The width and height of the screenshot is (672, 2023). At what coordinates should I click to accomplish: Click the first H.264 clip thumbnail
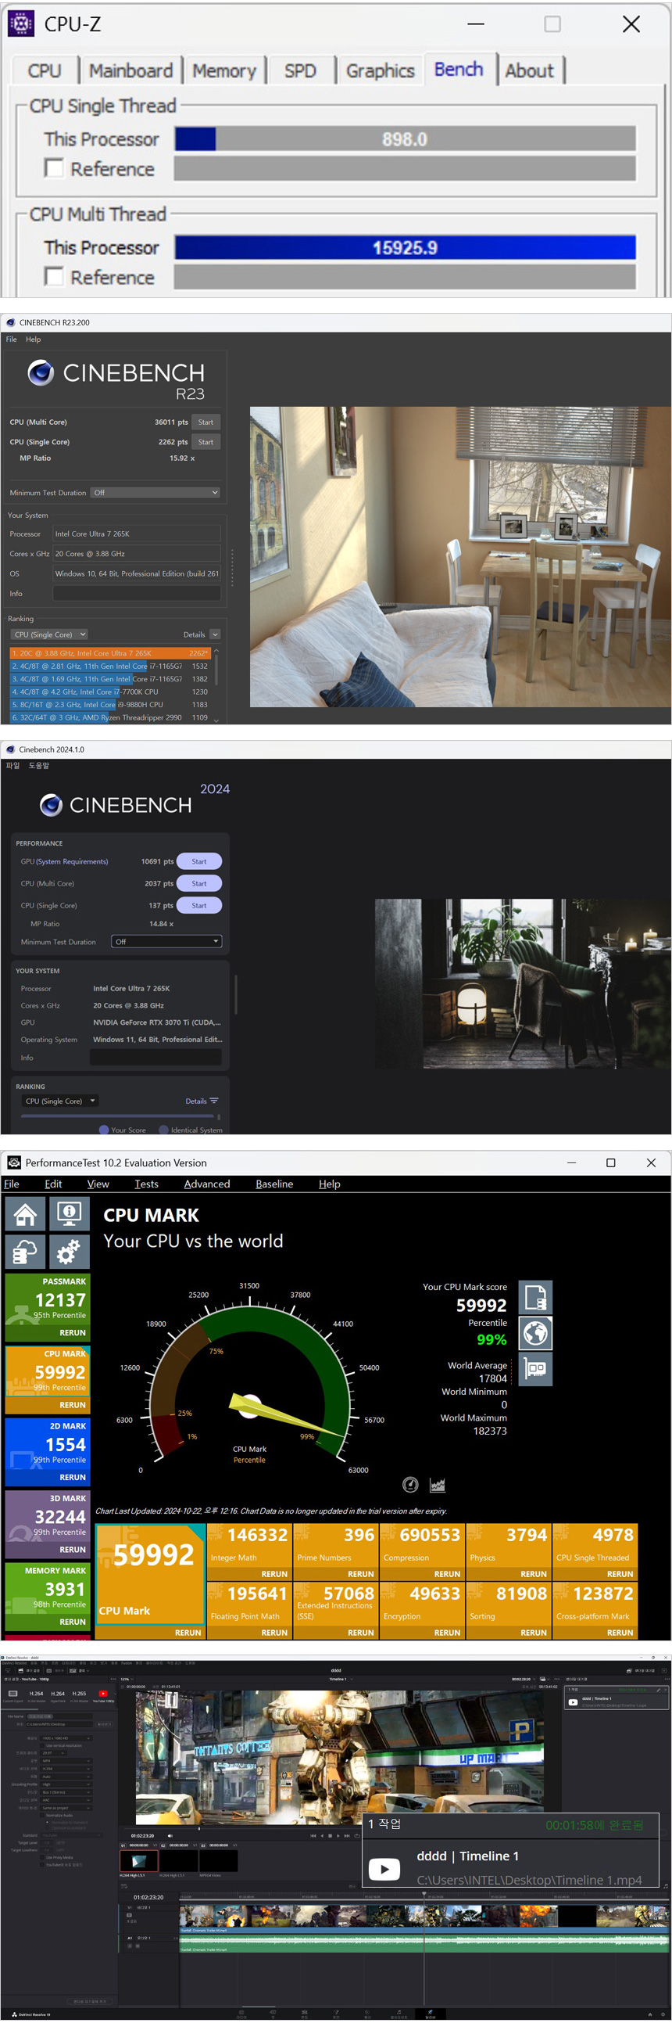click(x=138, y=1860)
